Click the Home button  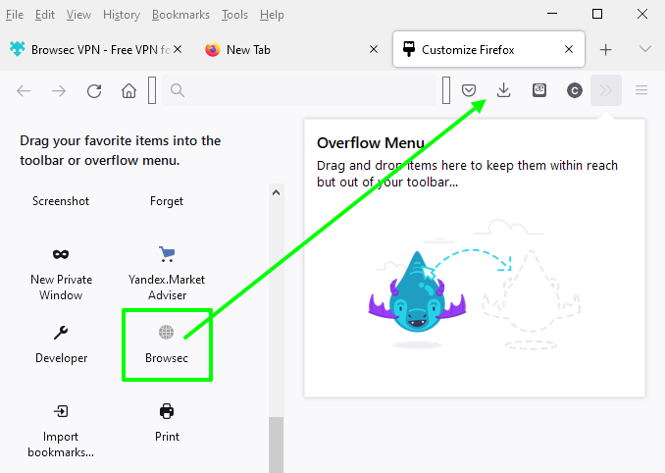[x=128, y=90]
